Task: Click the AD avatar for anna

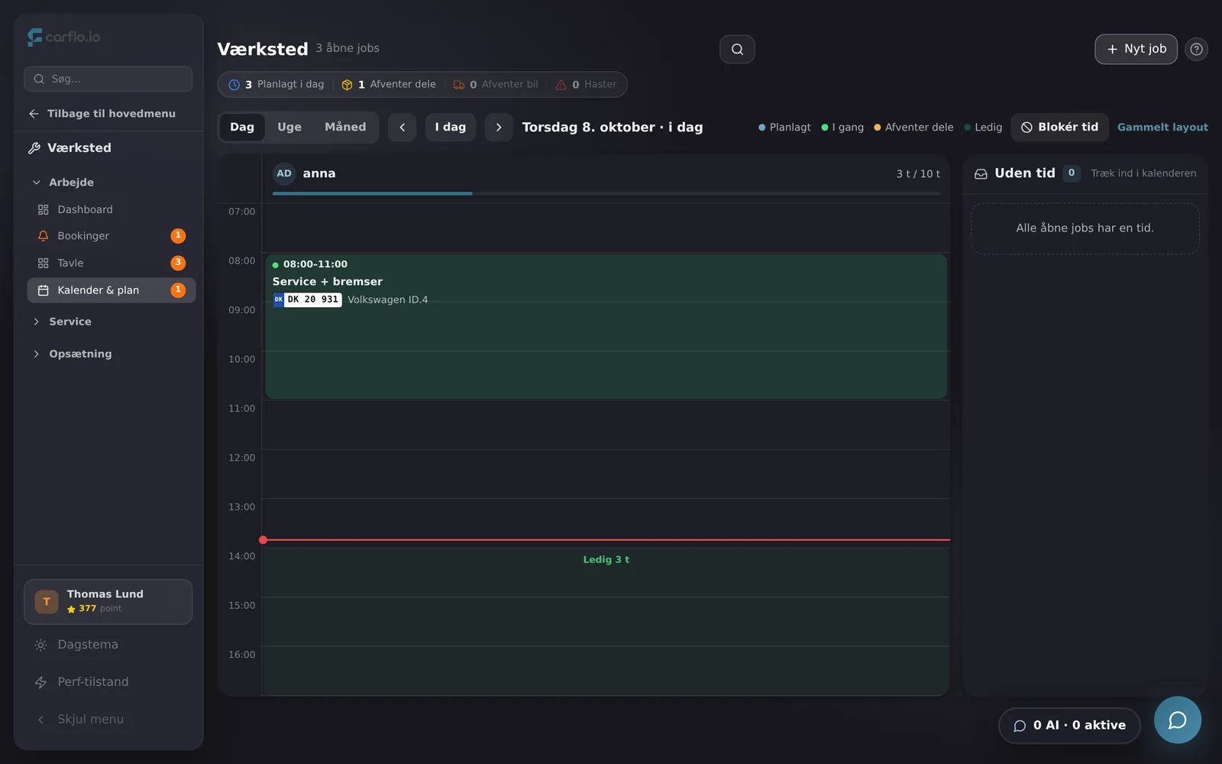Action: click(284, 173)
